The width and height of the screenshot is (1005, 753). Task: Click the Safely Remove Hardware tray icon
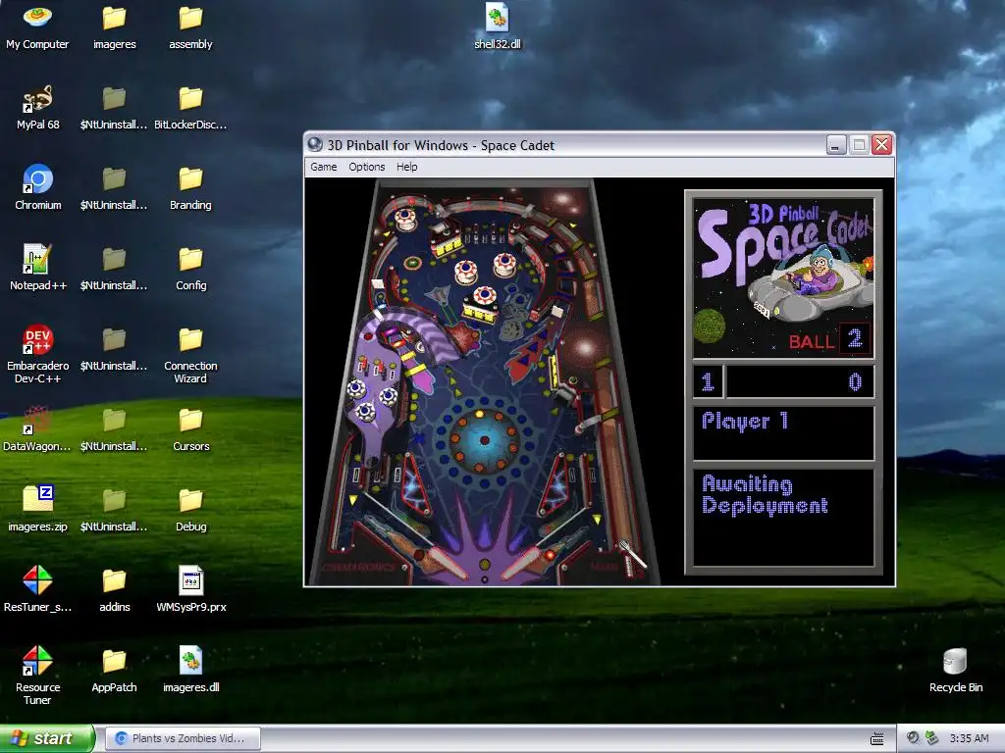coord(931,738)
